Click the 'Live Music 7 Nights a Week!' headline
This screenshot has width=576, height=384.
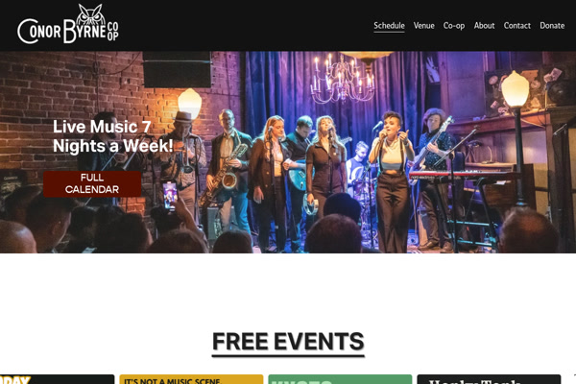click(112, 136)
